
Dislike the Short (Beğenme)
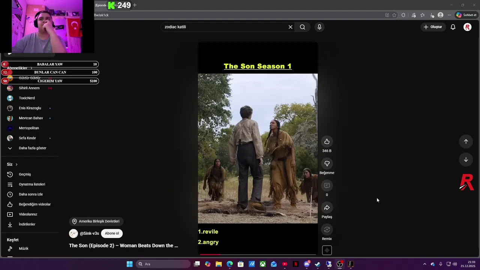pyautogui.click(x=327, y=163)
